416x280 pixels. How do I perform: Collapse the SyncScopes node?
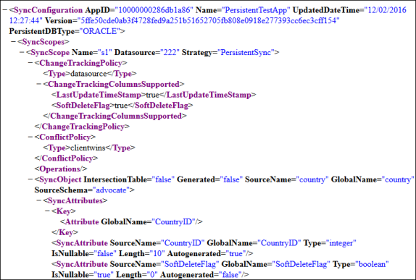tap(14, 42)
